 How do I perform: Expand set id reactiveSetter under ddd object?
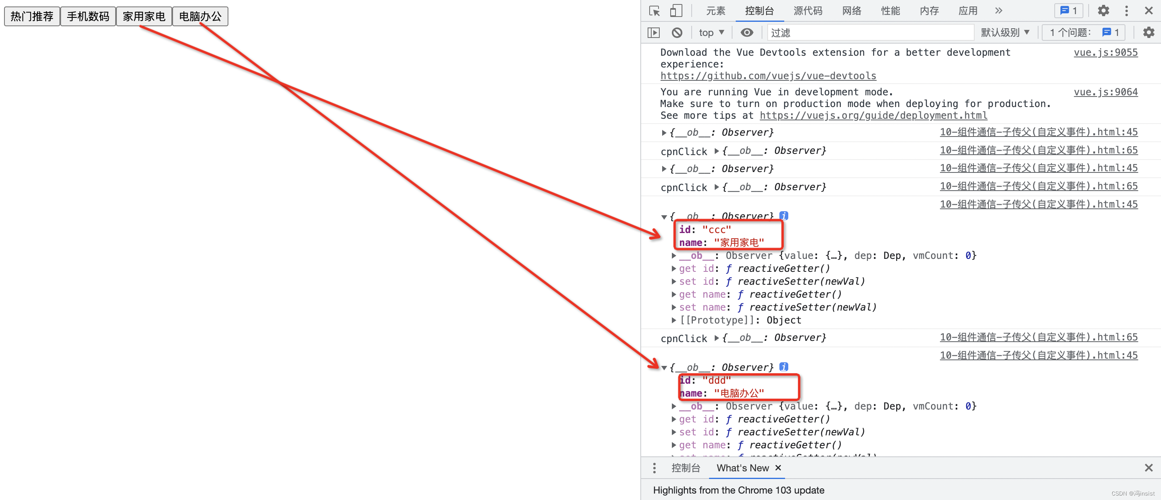pos(674,433)
